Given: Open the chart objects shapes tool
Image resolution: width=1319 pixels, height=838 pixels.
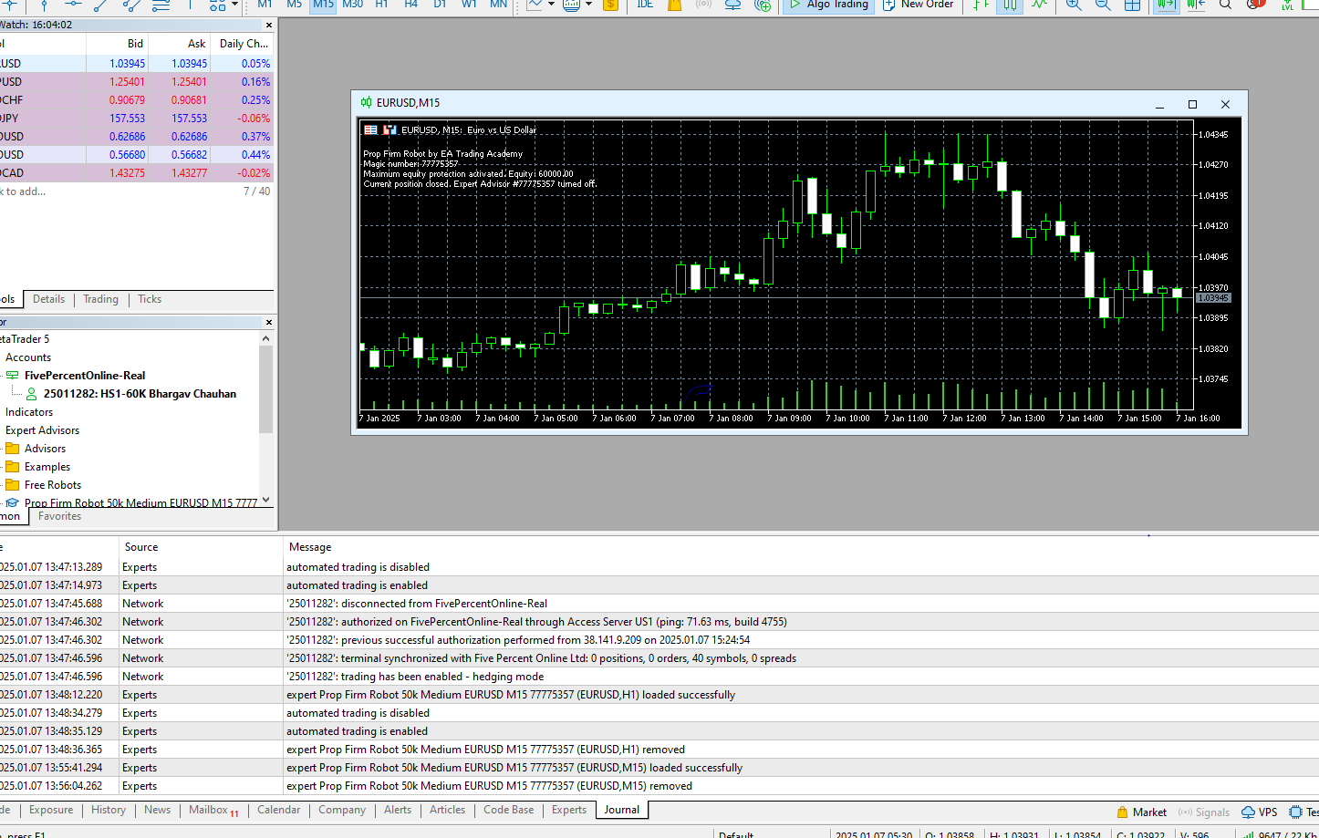Looking at the screenshot, I should tap(218, 5).
